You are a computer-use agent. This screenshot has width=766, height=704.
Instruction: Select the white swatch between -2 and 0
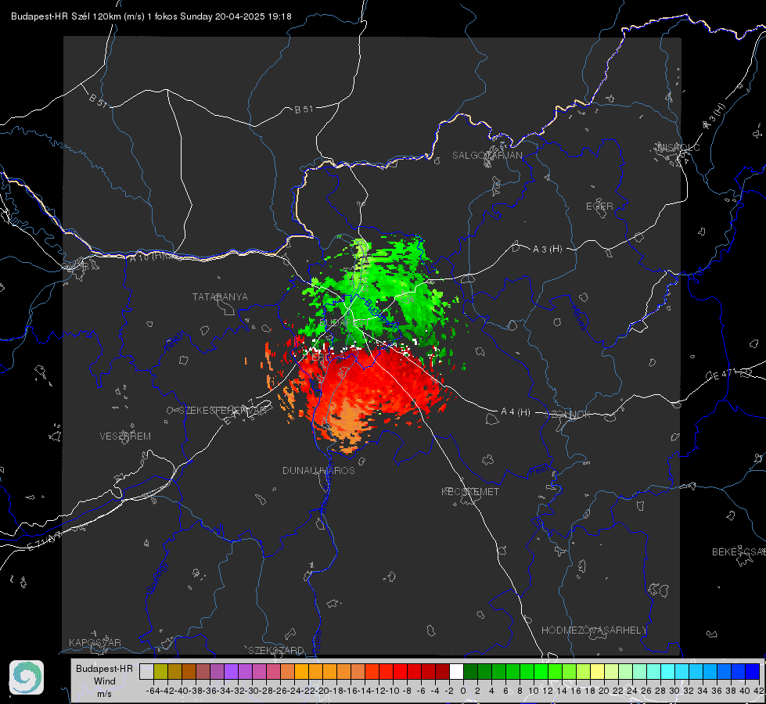tap(456, 672)
